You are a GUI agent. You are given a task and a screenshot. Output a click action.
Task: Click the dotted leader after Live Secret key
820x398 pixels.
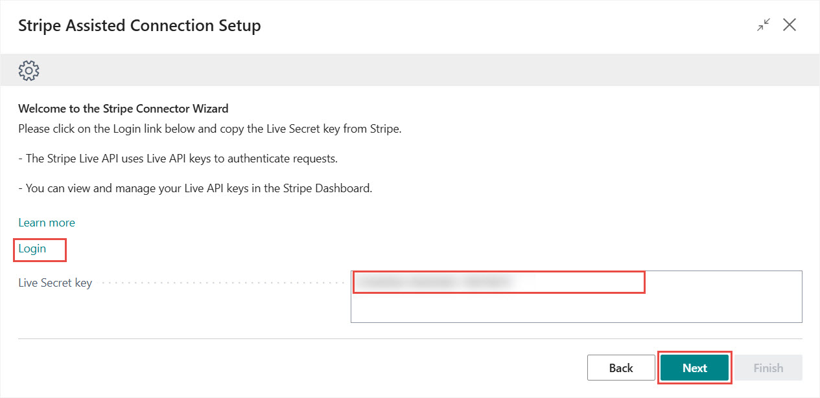220,283
